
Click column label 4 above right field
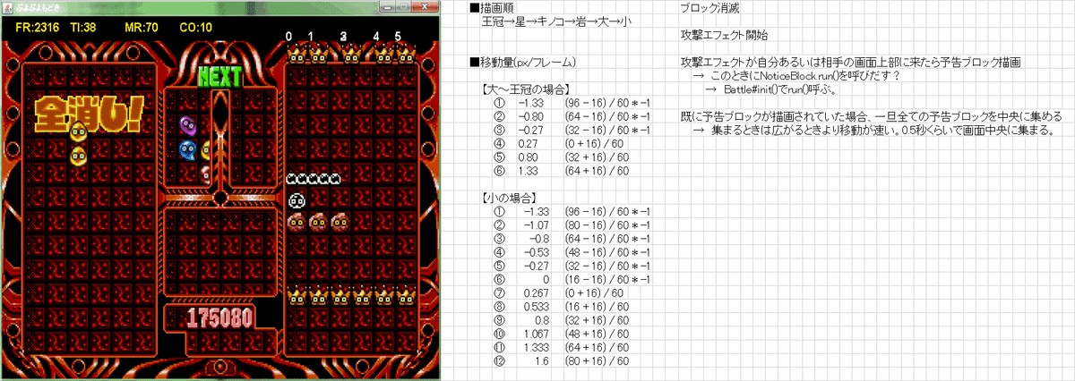click(x=376, y=37)
